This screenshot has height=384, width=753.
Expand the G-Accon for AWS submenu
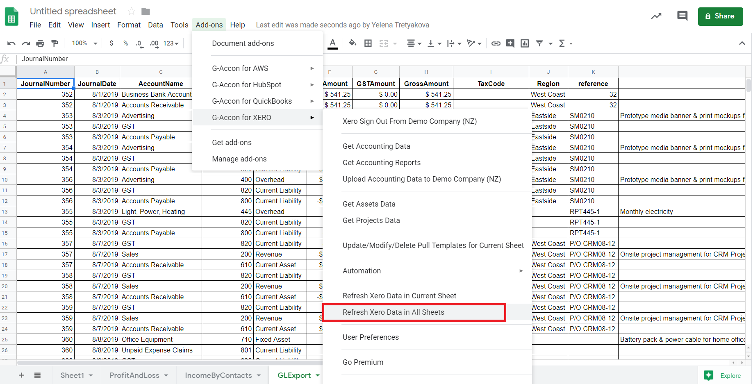(x=257, y=68)
